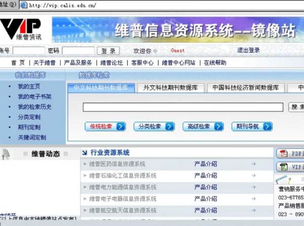Click the arrow icon on 期刊导航 button
Viewport: 304px width, 226px height.
(x=268, y=126)
